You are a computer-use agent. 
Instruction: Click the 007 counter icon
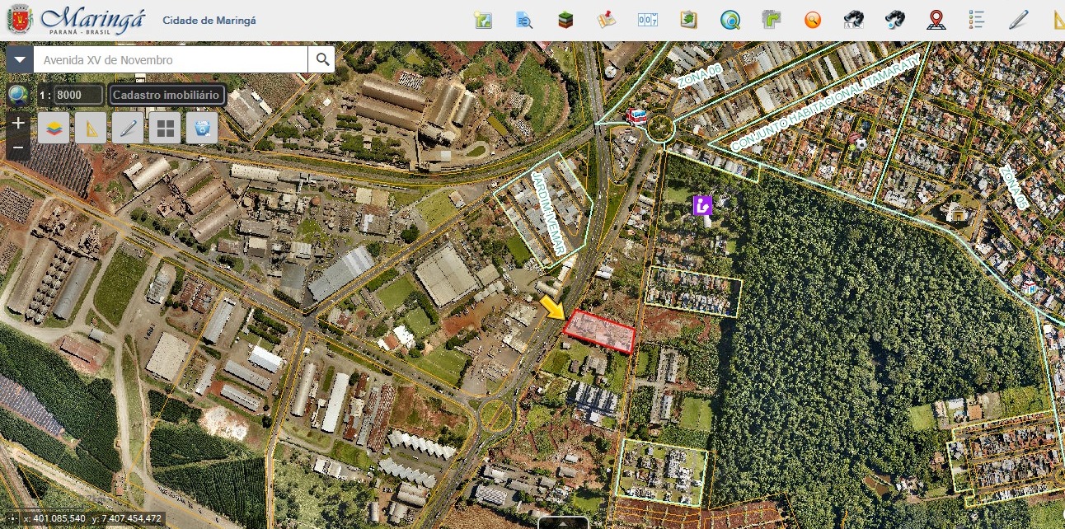pos(648,19)
